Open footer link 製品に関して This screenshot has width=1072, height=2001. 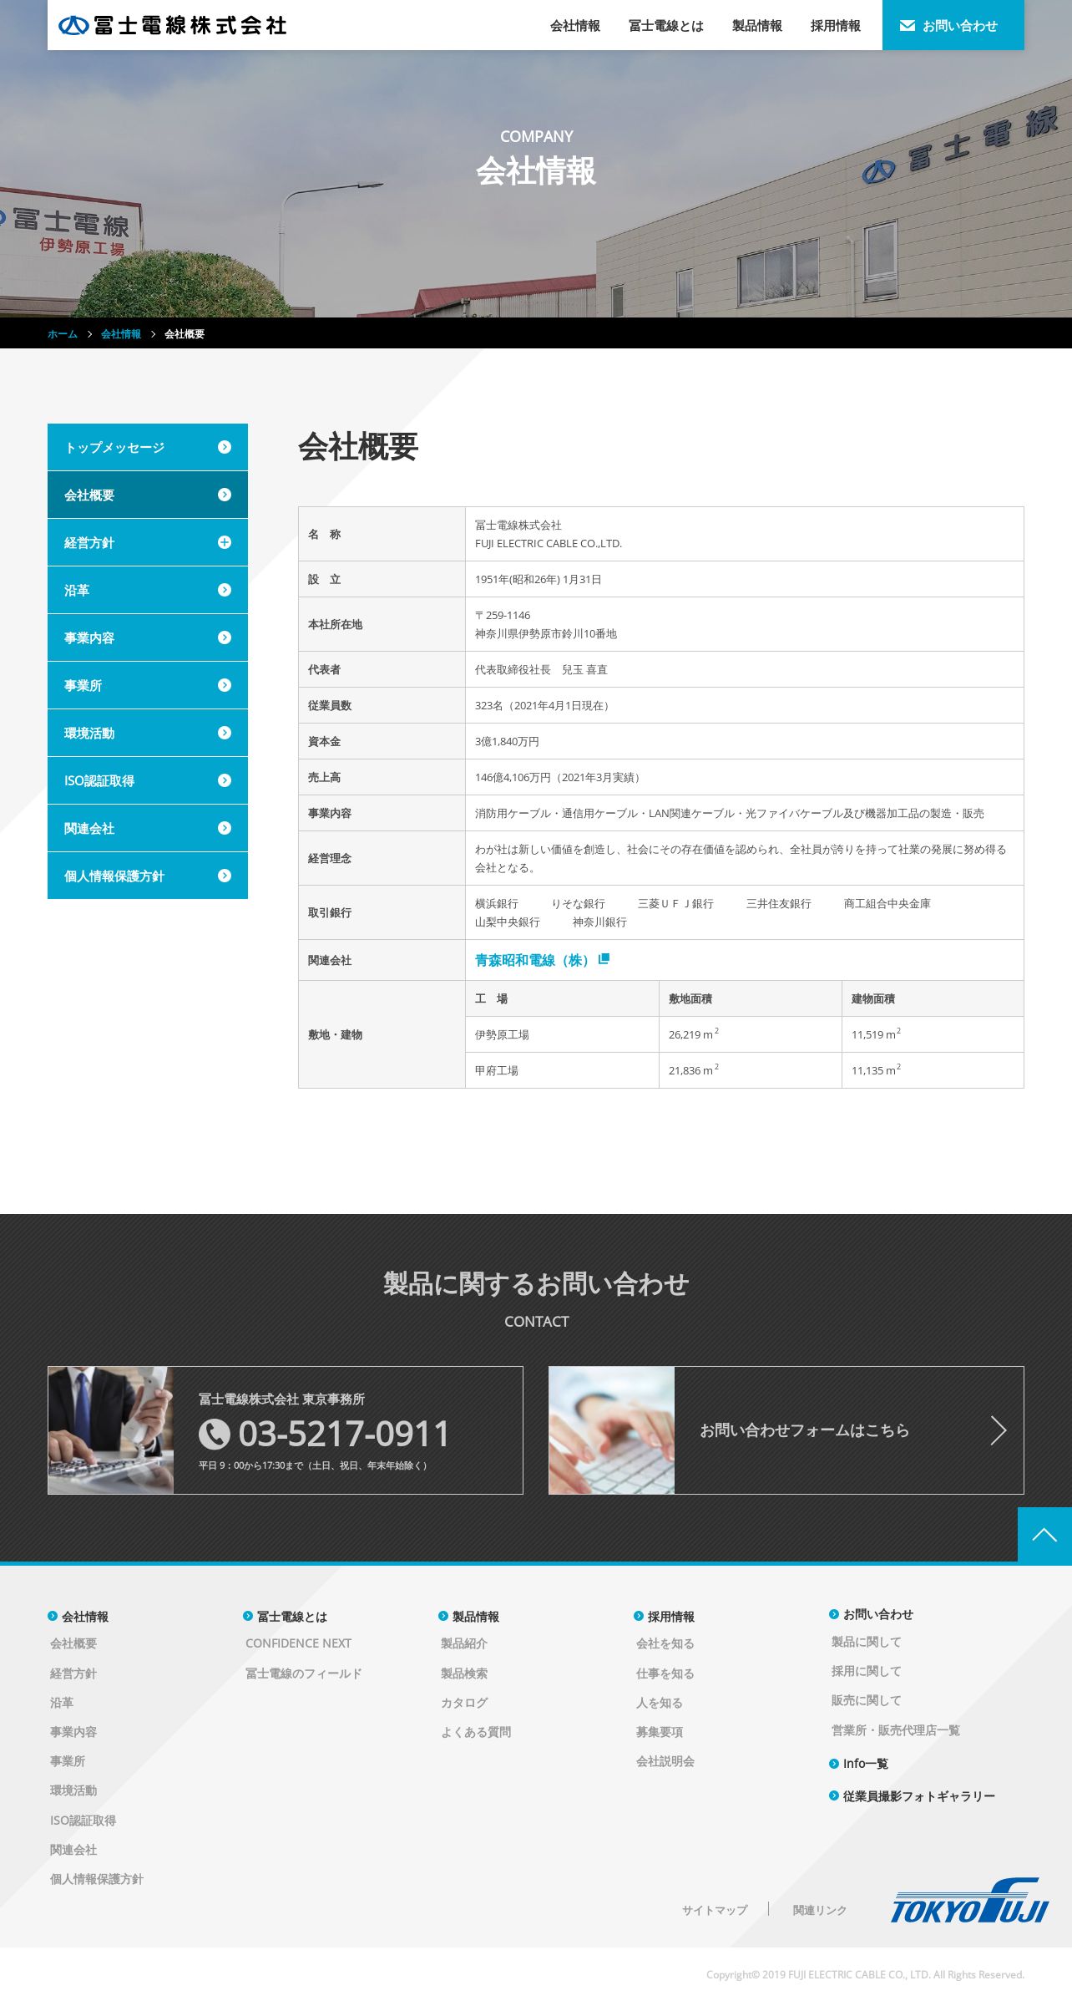pos(867,1642)
